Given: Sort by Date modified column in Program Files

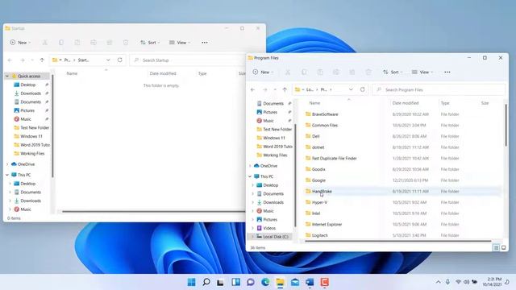Looking at the screenshot, I should [406, 103].
